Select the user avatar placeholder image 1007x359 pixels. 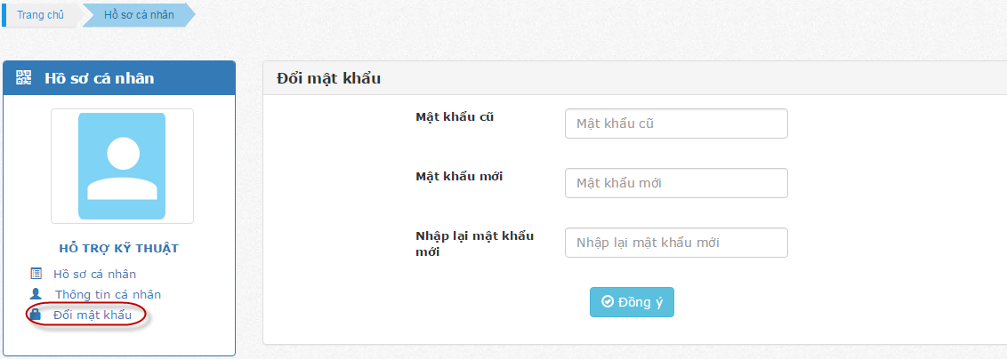[x=122, y=166]
